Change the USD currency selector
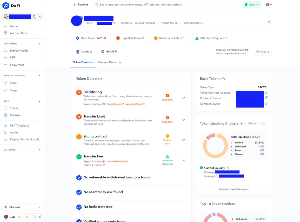 click(12, 217)
